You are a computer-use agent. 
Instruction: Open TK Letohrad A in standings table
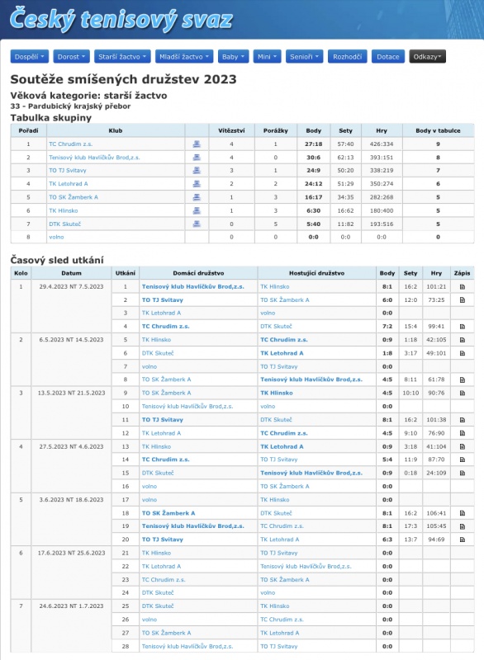[x=69, y=184]
